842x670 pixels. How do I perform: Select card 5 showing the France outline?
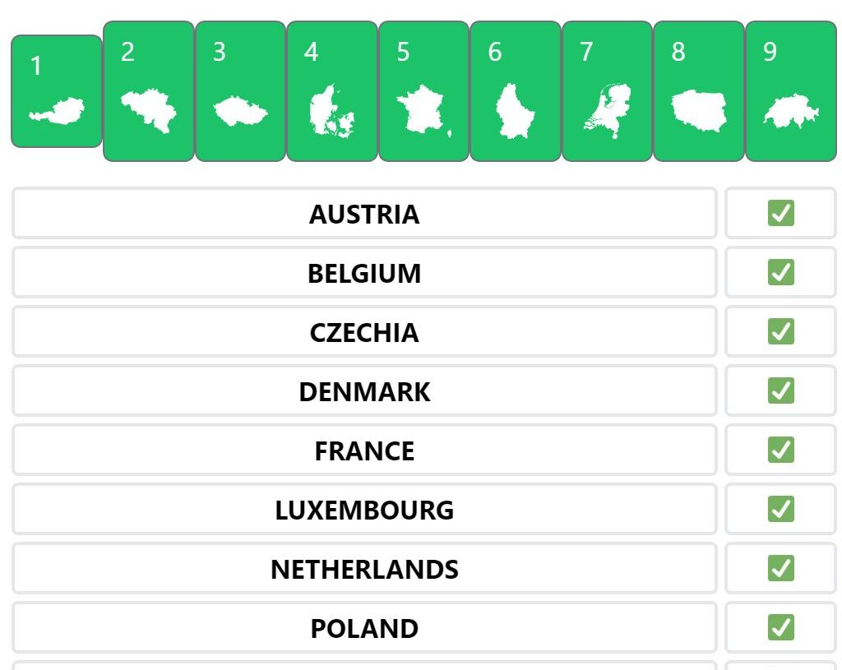click(x=423, y=91)
